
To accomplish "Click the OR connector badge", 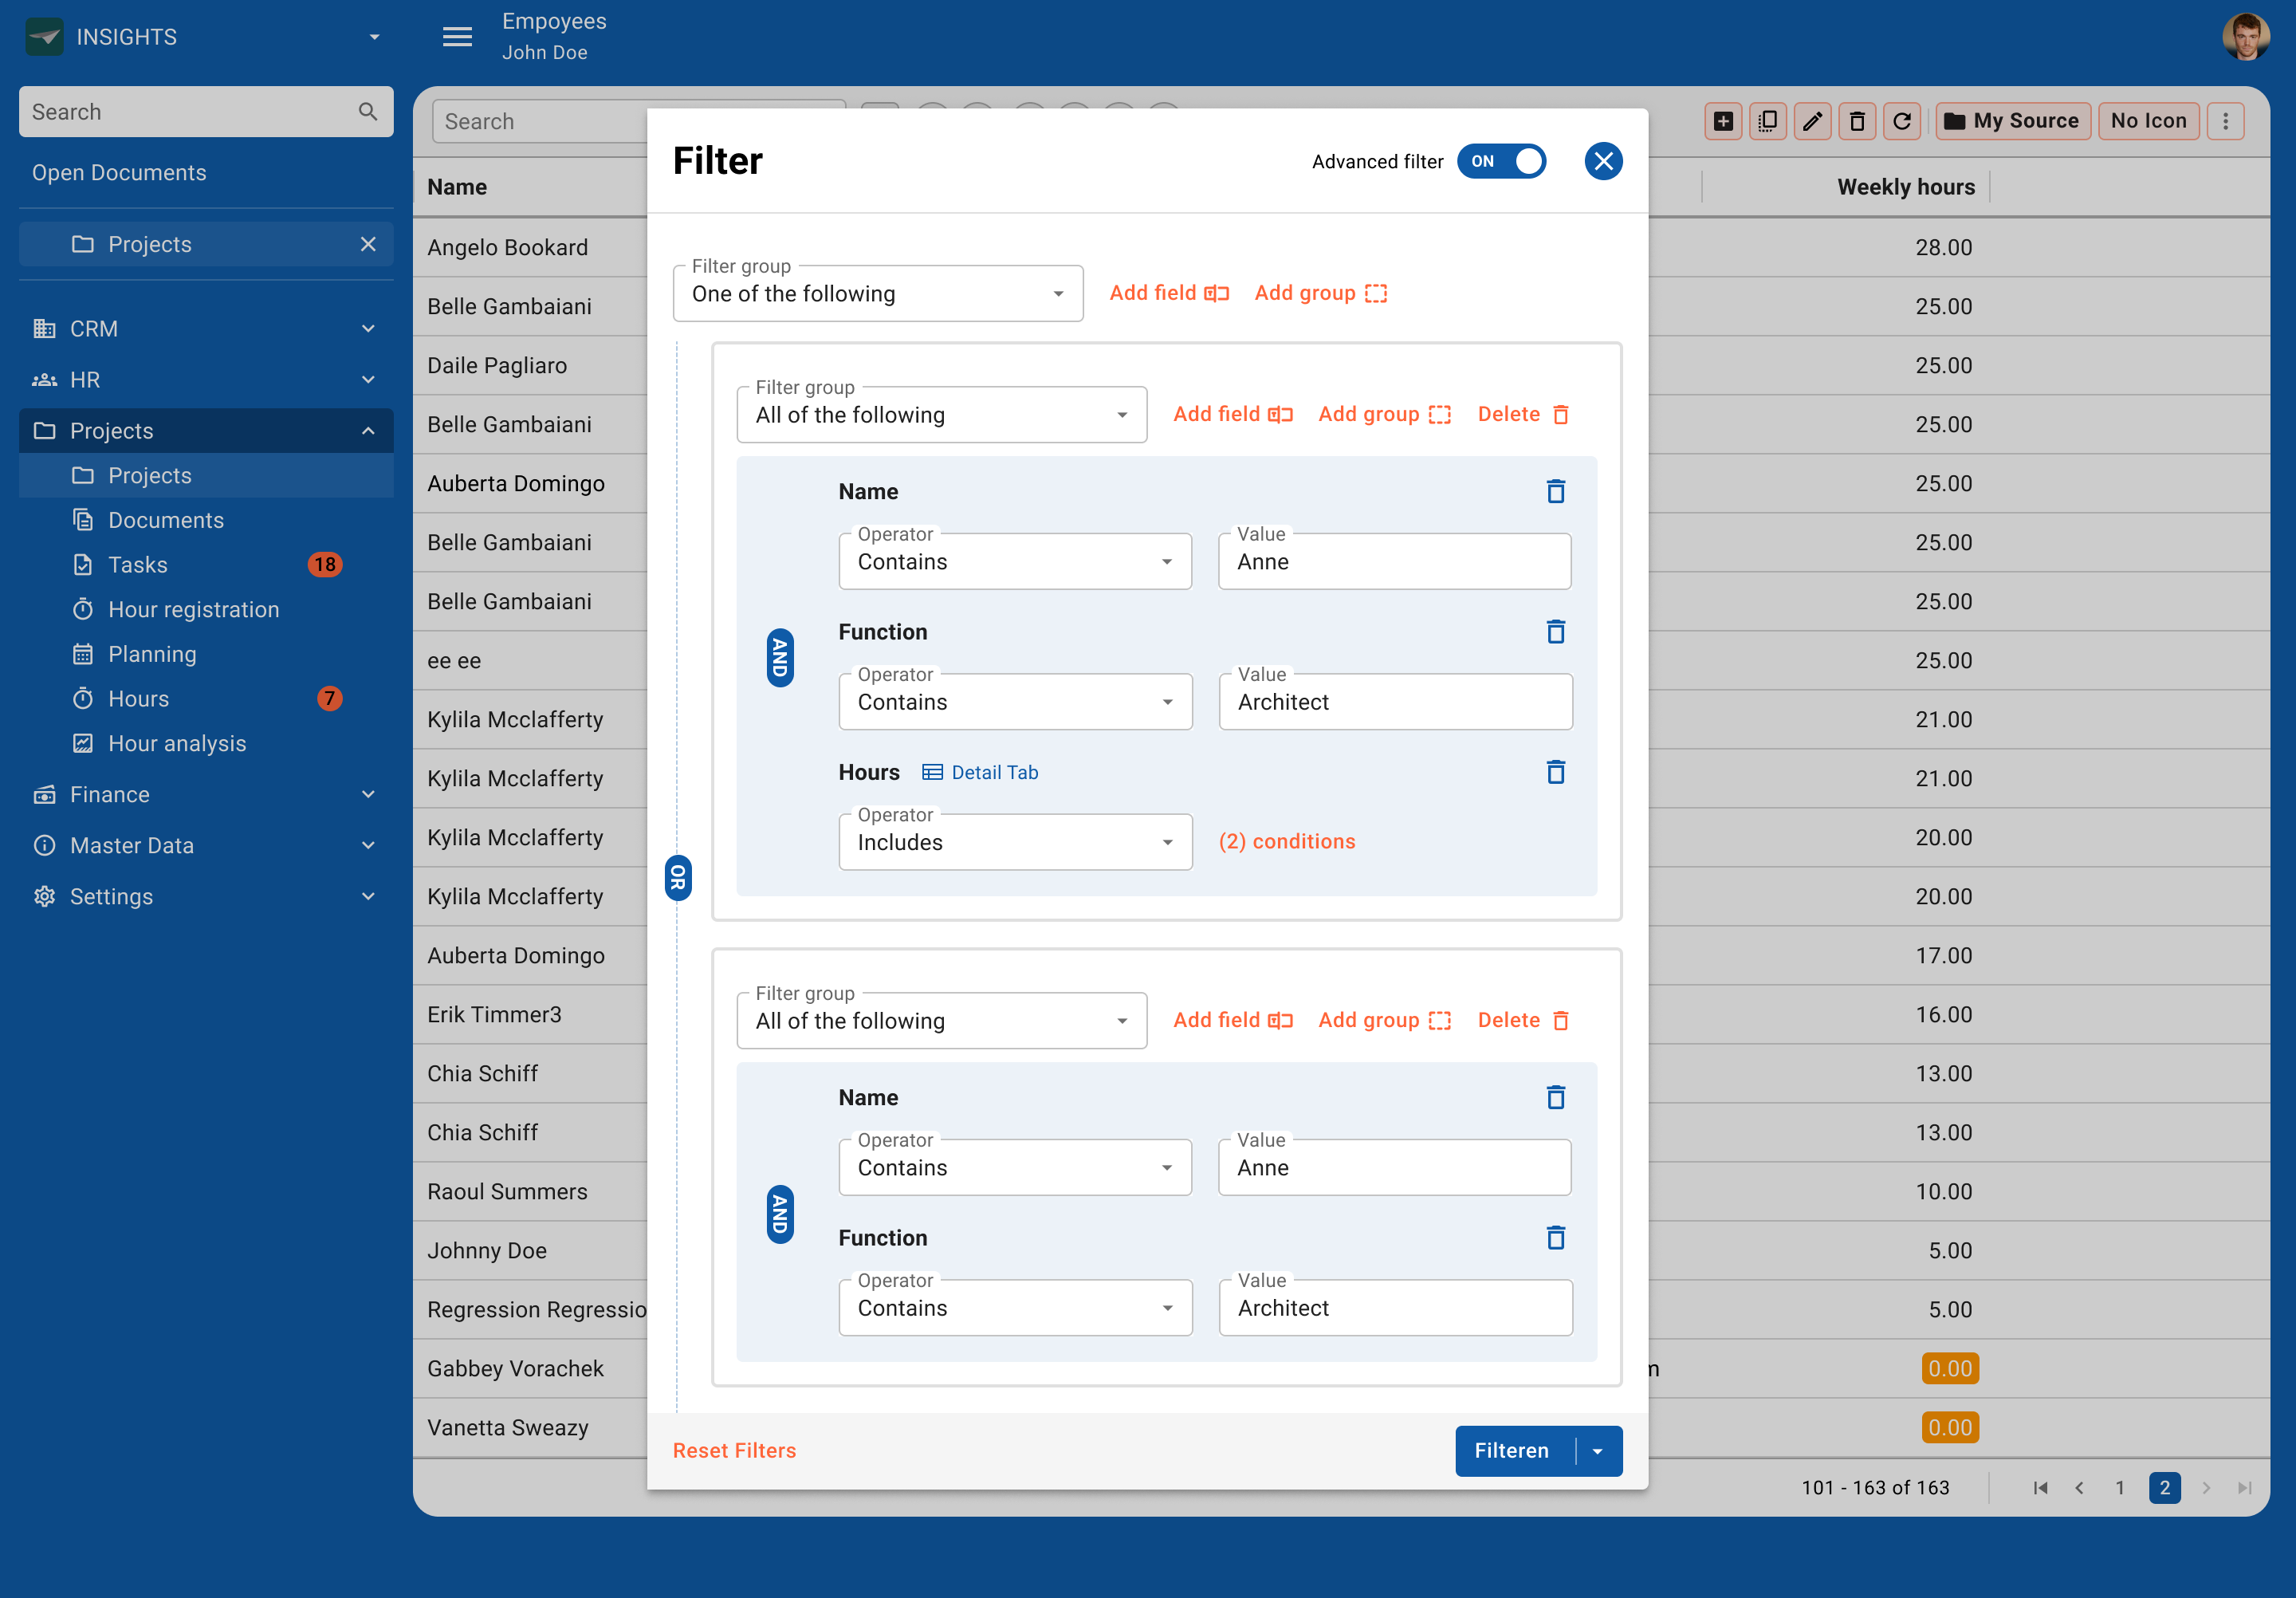I will pyautogui.click(x=678, y=877).
